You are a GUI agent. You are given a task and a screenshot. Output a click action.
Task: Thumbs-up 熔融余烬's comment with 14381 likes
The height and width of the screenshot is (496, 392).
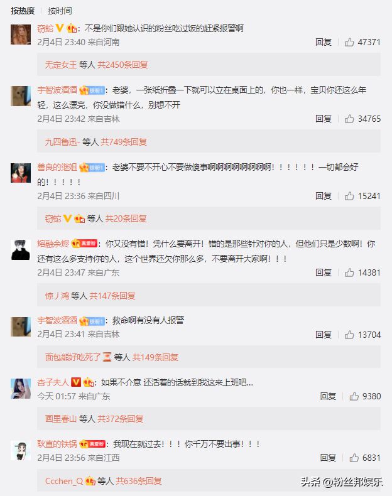[x=349, y=272]
